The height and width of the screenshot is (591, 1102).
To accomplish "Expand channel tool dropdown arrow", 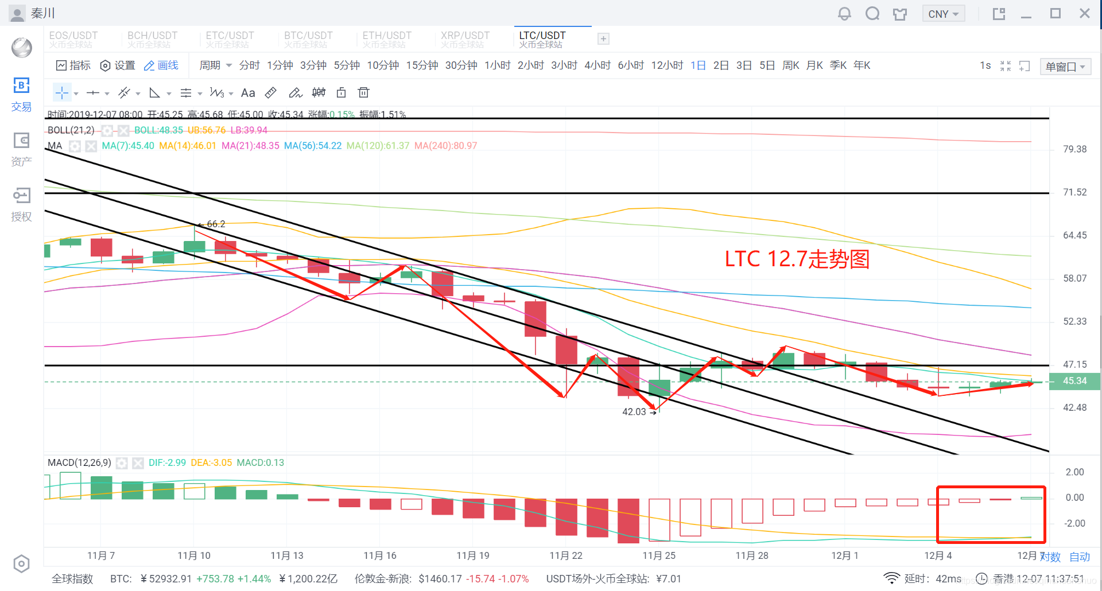I will point(138,94).
